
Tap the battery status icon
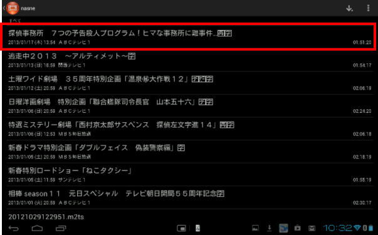point(370,227)
